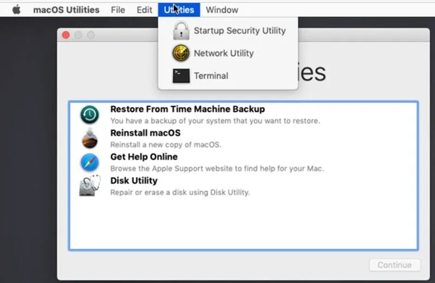435x283 pixels.
Task: Click 'Reinstall a new copy of macOS.' text
Action: pyautogui.click(x=166, y=145)
